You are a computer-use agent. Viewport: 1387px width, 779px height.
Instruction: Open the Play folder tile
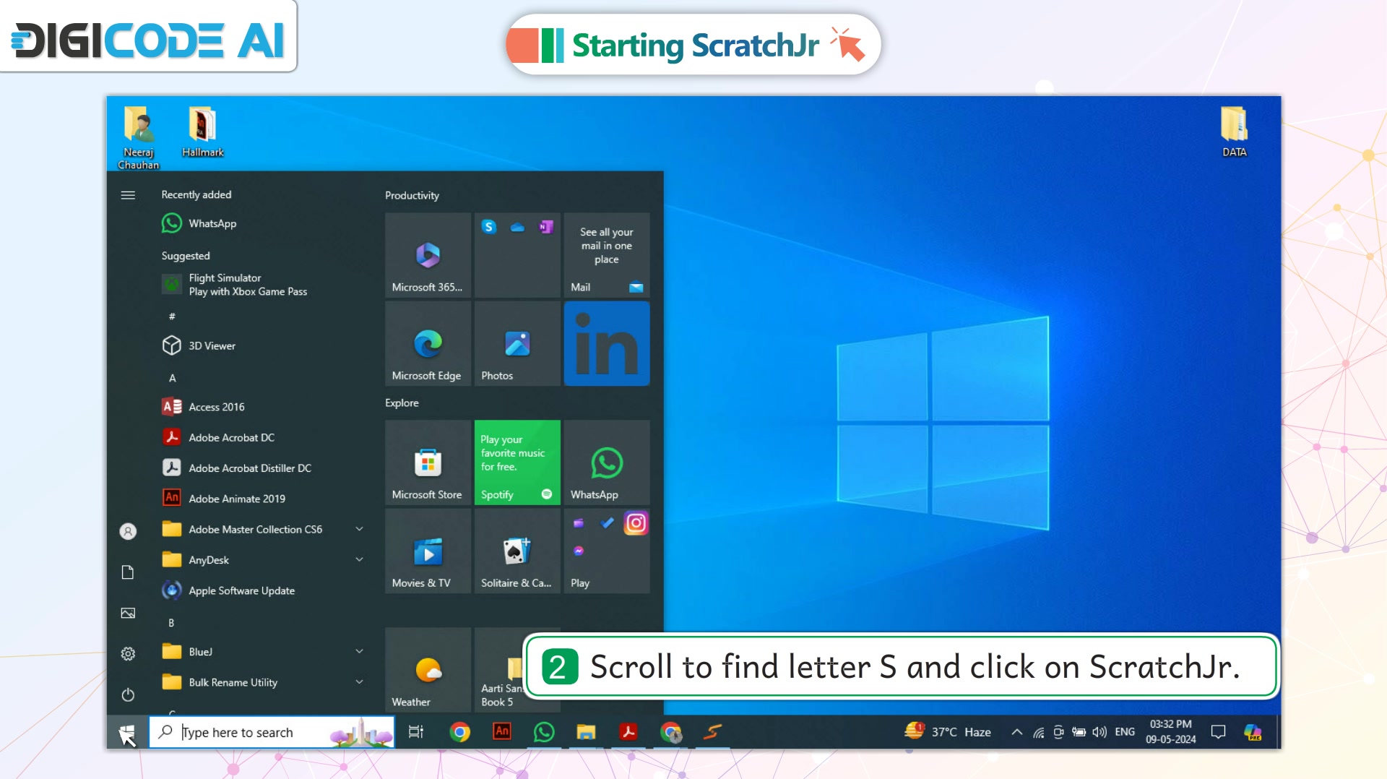(x=607, y=551)
